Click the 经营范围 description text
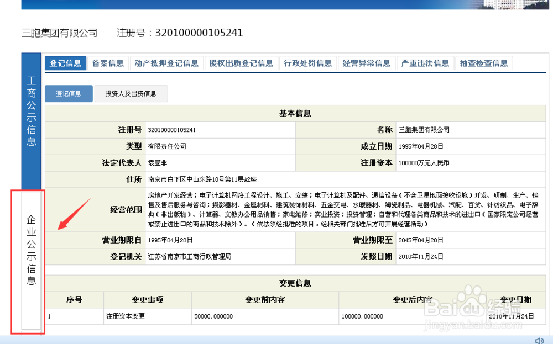 pos(343,209)
